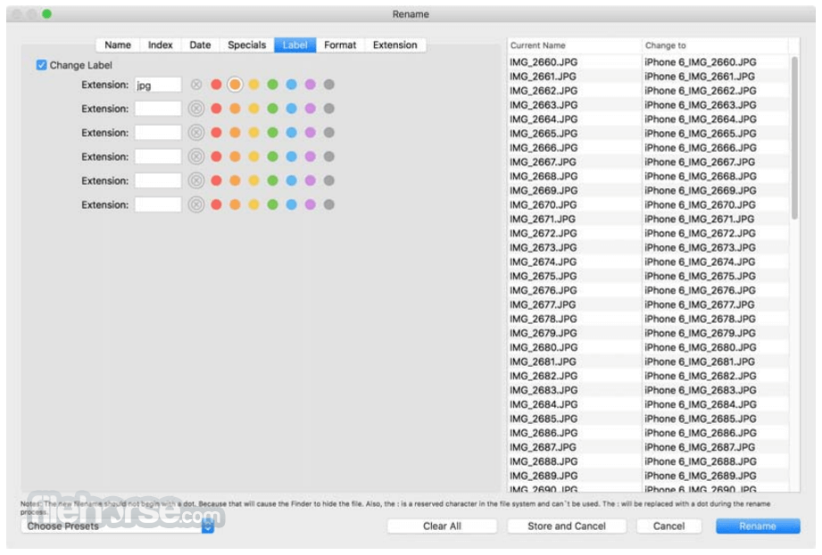
Task: Choose purple label in the jpg extension row
Action: pyautogui.click(x=311, y=85)
